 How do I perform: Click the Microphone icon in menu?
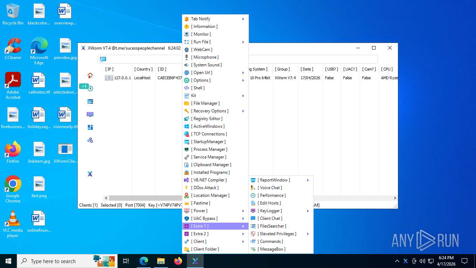[x=187, y=57]
